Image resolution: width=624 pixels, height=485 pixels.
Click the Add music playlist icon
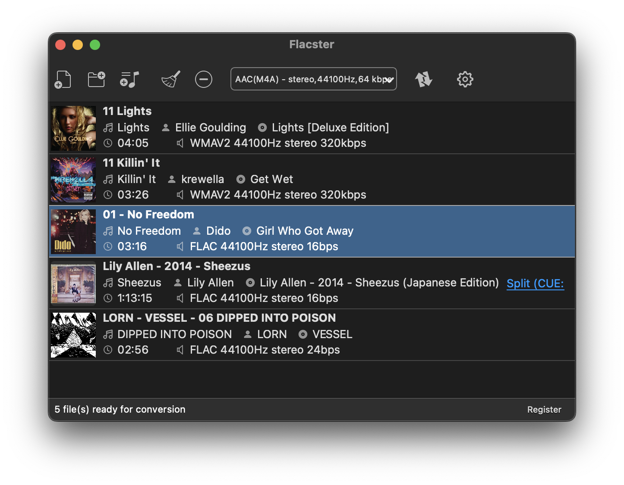tap(129, 79)
